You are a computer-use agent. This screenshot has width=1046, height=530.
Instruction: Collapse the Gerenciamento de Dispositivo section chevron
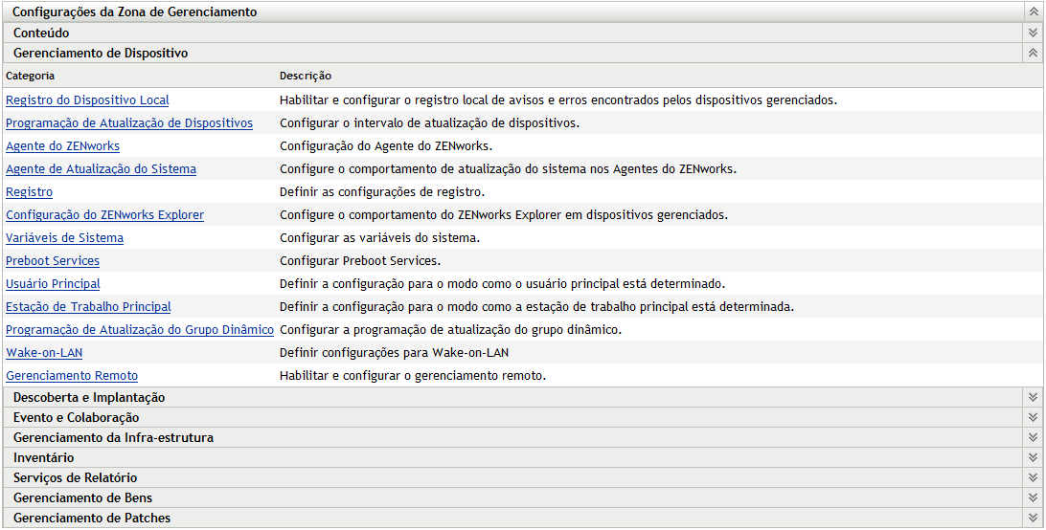[1033, 53]
